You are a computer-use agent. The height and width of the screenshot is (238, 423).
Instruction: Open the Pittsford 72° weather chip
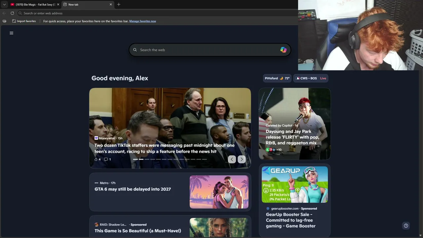(277, 78)
